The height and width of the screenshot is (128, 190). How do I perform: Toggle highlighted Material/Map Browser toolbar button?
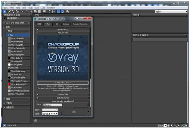point(59,12)
